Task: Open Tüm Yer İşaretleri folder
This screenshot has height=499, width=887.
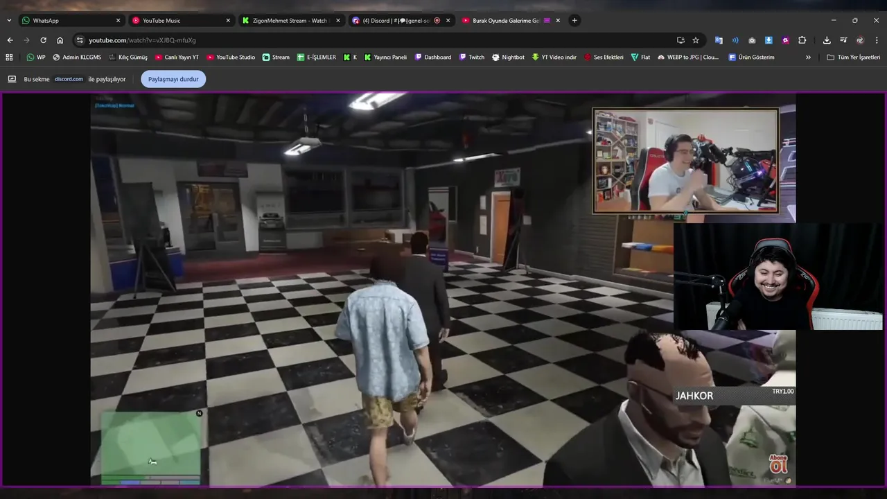Action: tap(853, 57)
